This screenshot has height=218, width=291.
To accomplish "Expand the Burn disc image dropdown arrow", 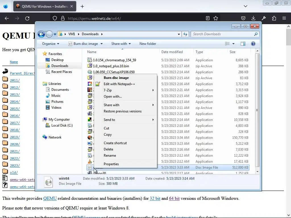I will coord(101,44).
